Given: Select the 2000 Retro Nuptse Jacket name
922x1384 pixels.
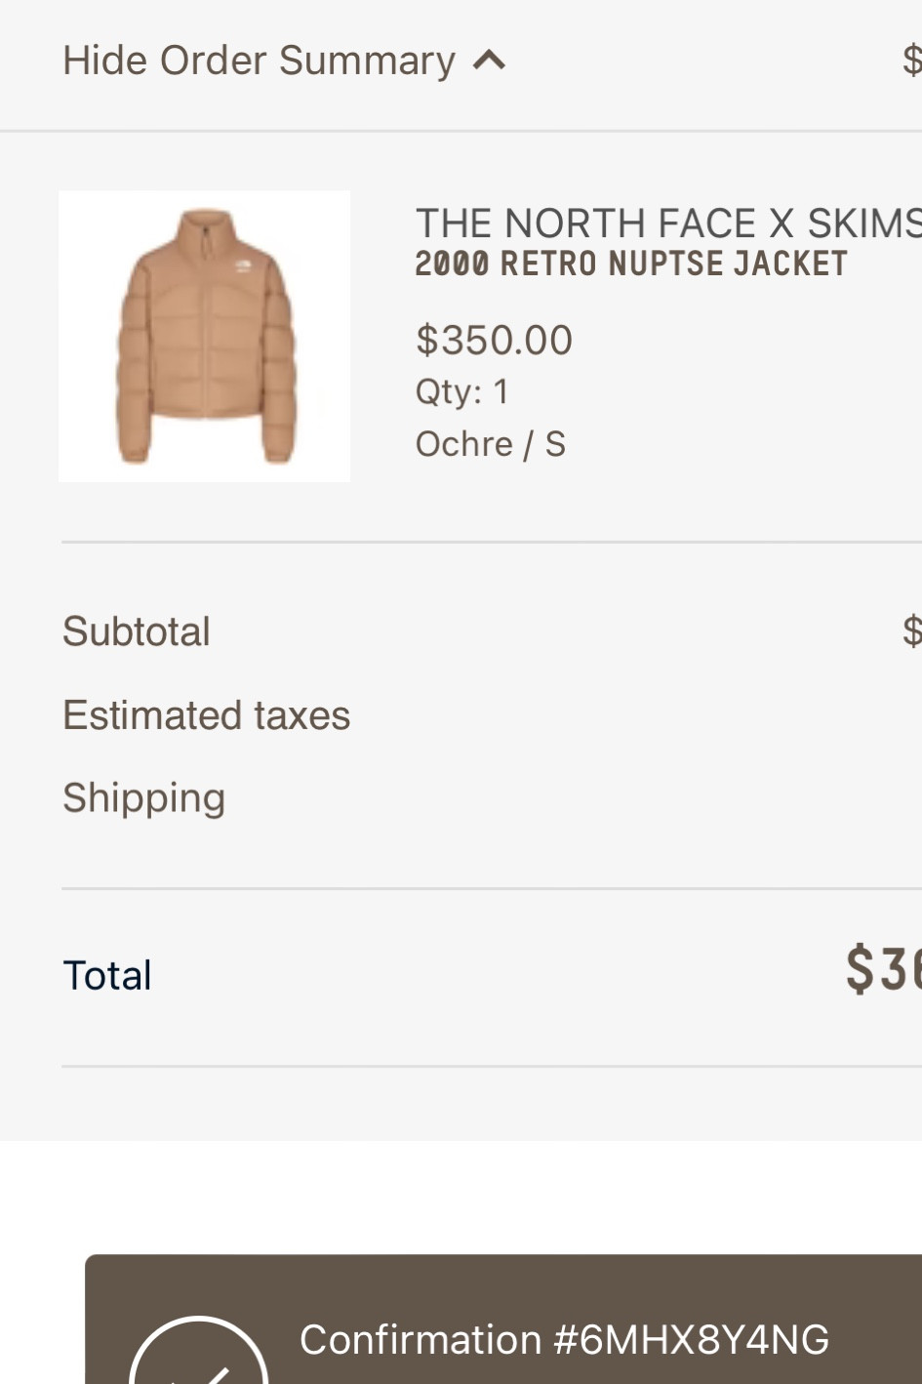Looking at the screenshot, I should (630, 264).
